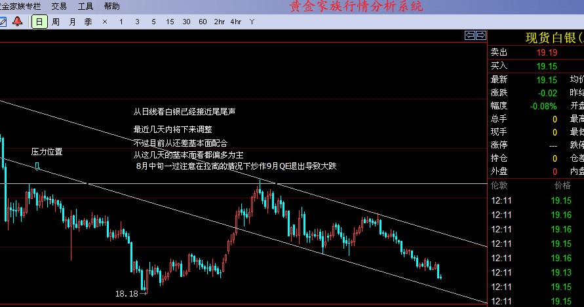
Task: Click the 价格 column header
Action: [562, 185]
